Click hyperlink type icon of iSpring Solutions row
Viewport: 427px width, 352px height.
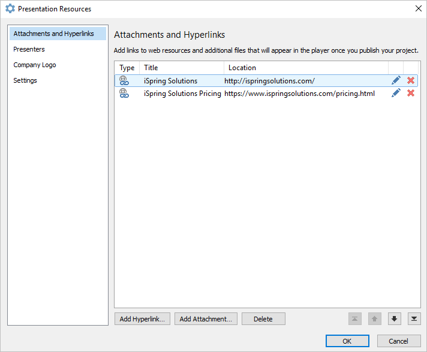point(124,80)
